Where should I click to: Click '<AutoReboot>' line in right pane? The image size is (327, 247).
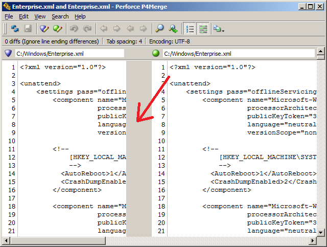pos(264,173)
